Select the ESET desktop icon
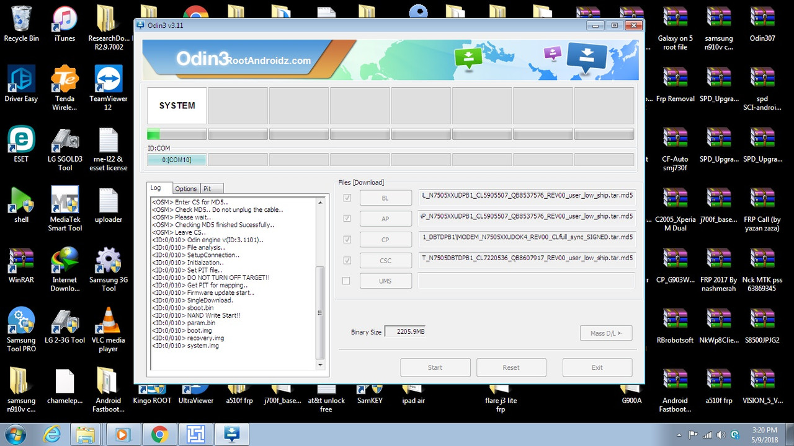Image resolution: width=794 pixels, height=446 pixels. point(21,144)
